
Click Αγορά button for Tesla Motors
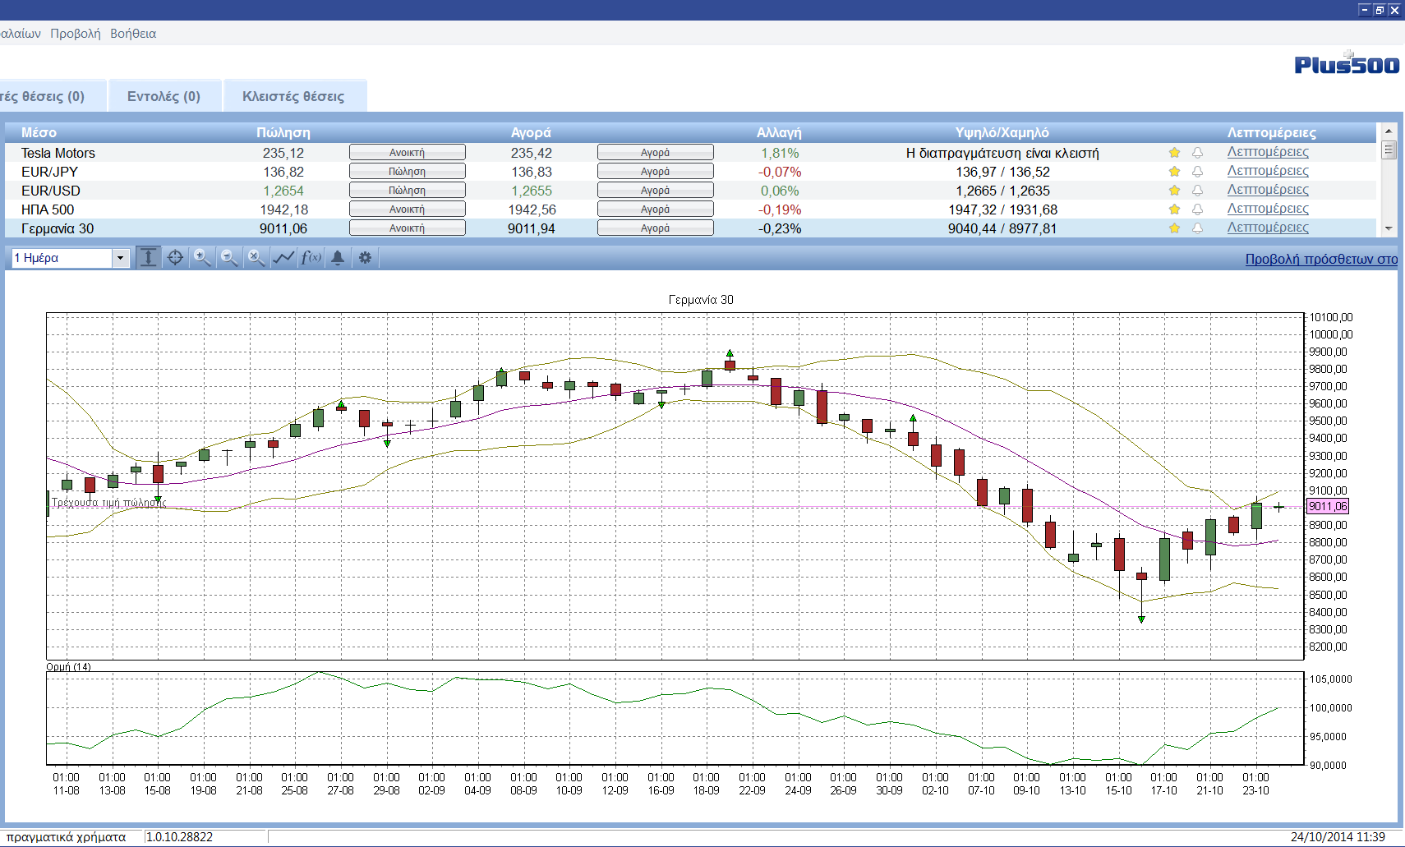656,153
